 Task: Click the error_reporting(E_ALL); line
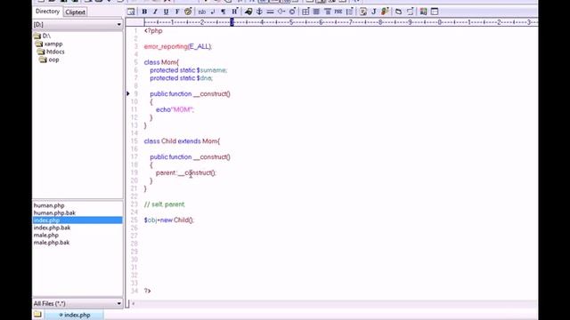(x=178, y=46)
